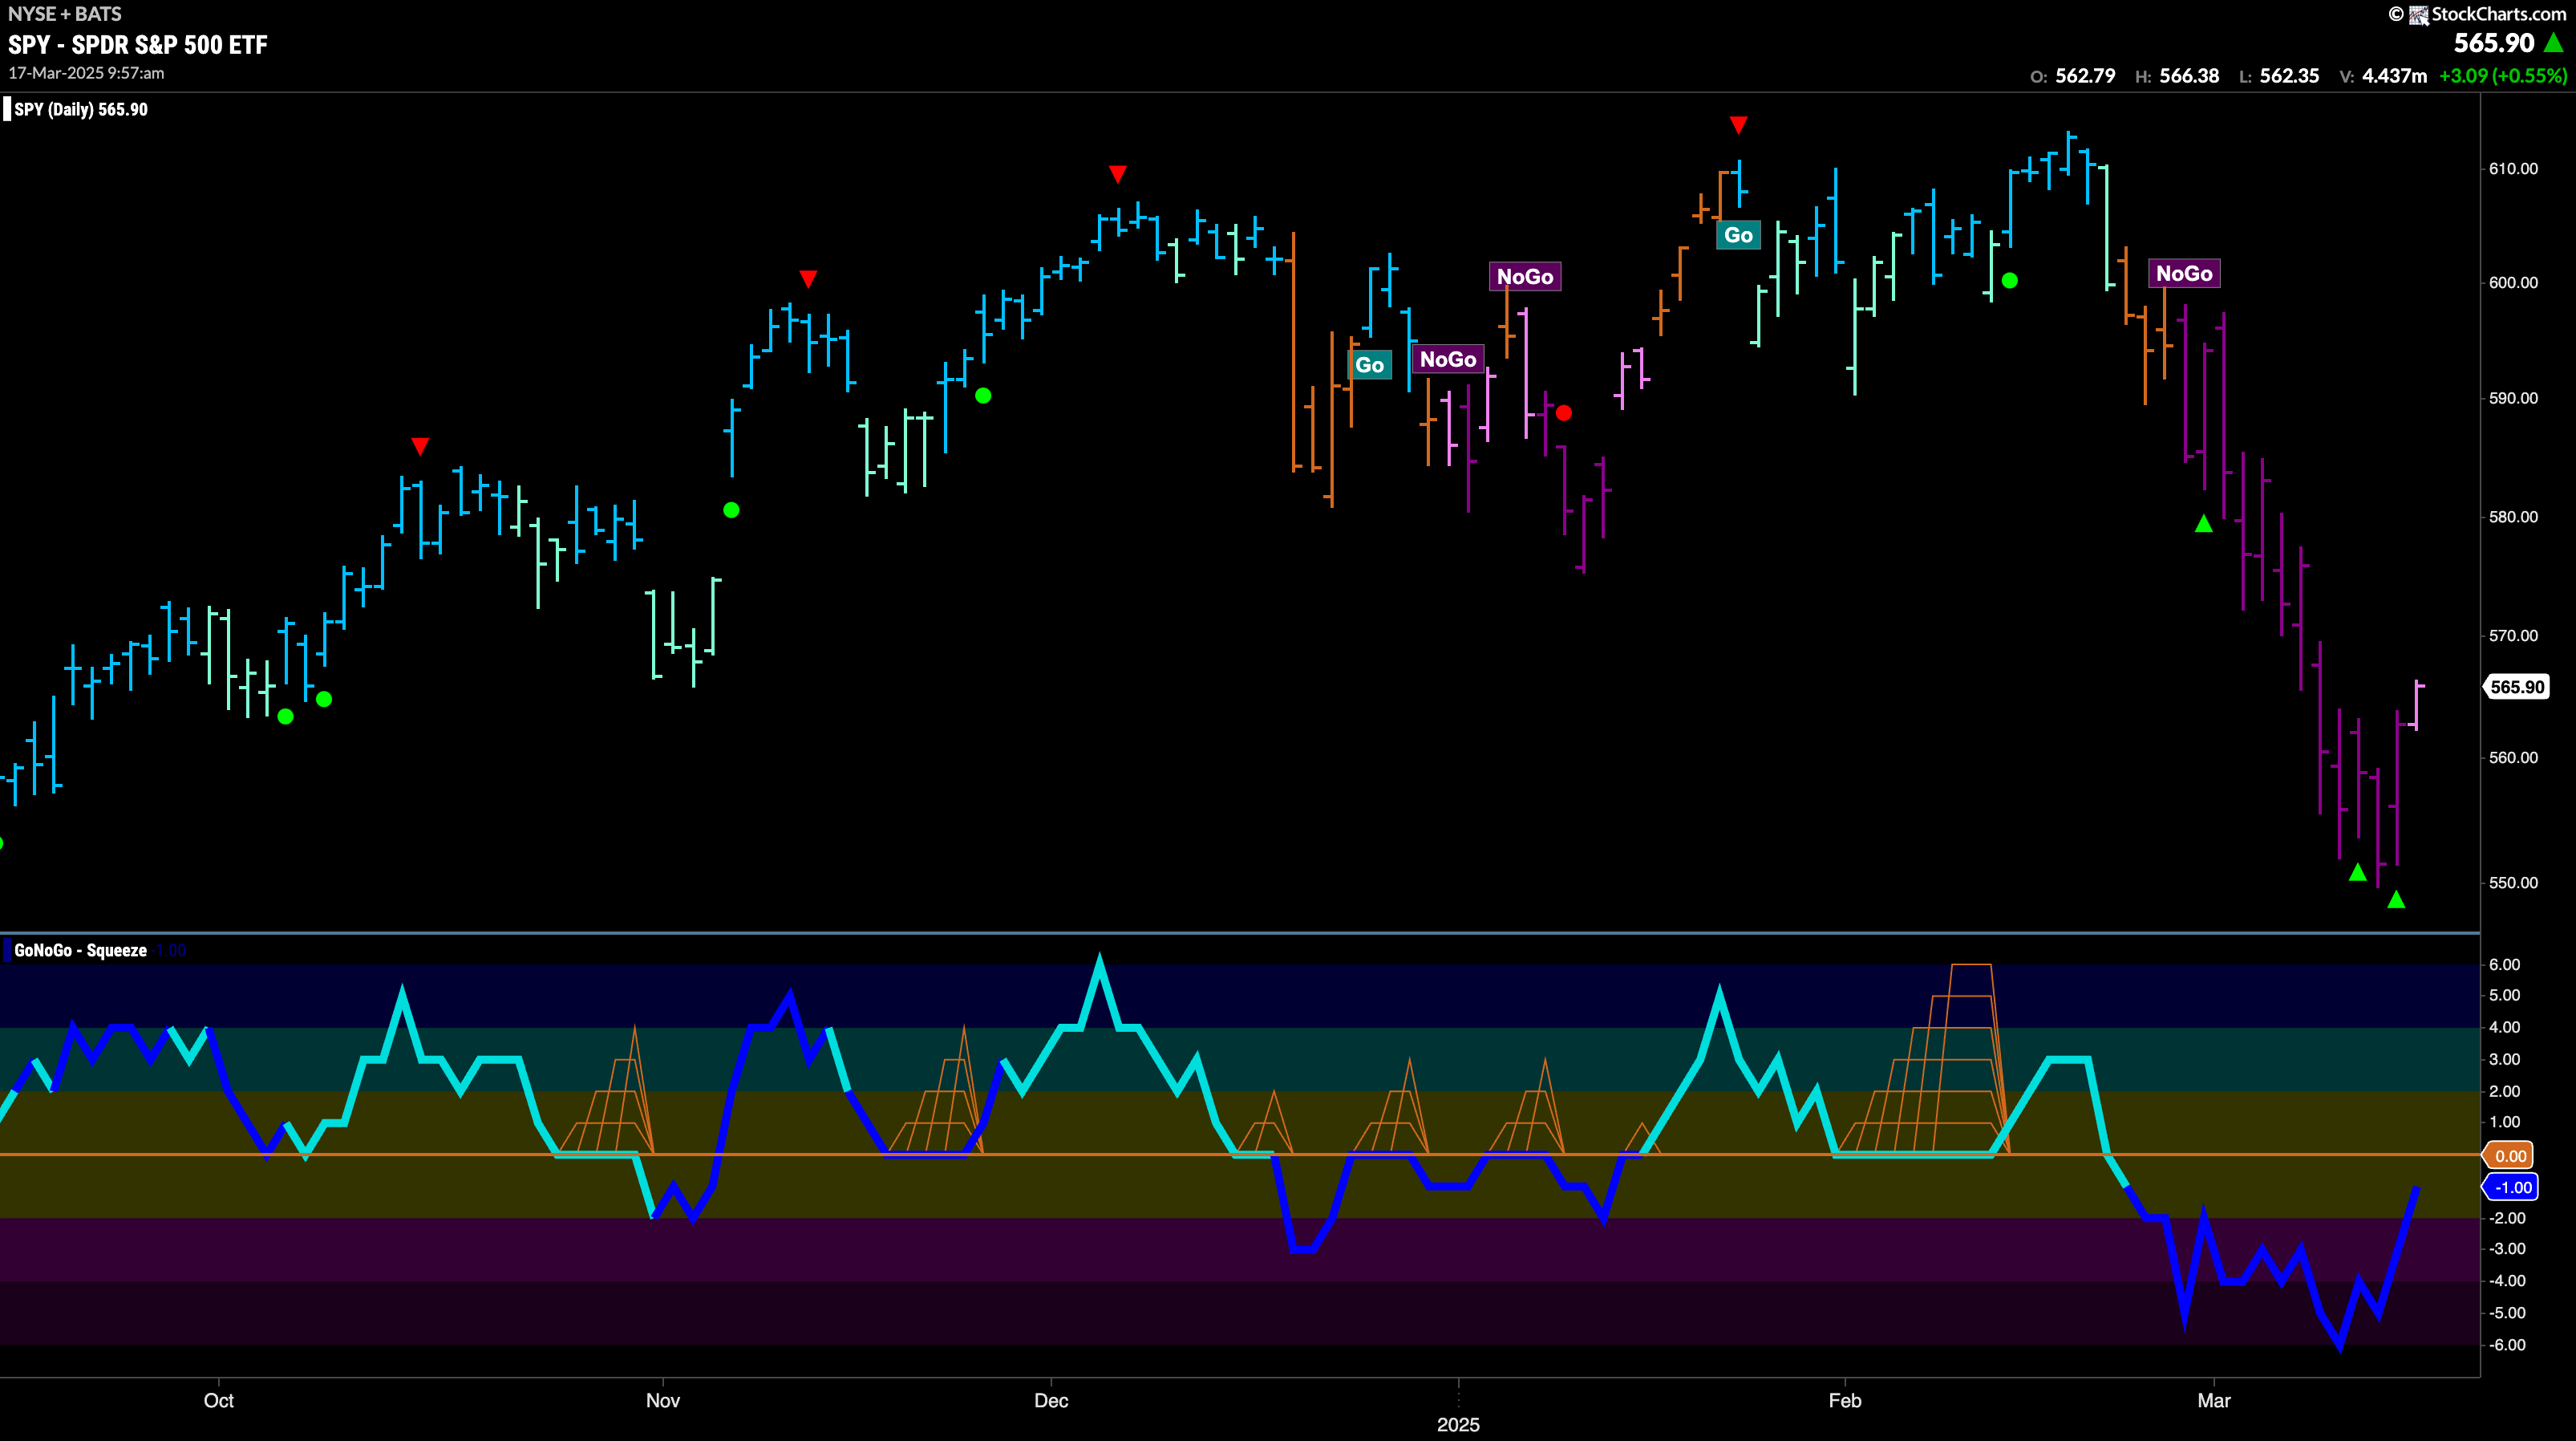Click the lowest green up triangle in March
The image size is (2576, 1441).
pyautogui.click(x=2396, y=899)
